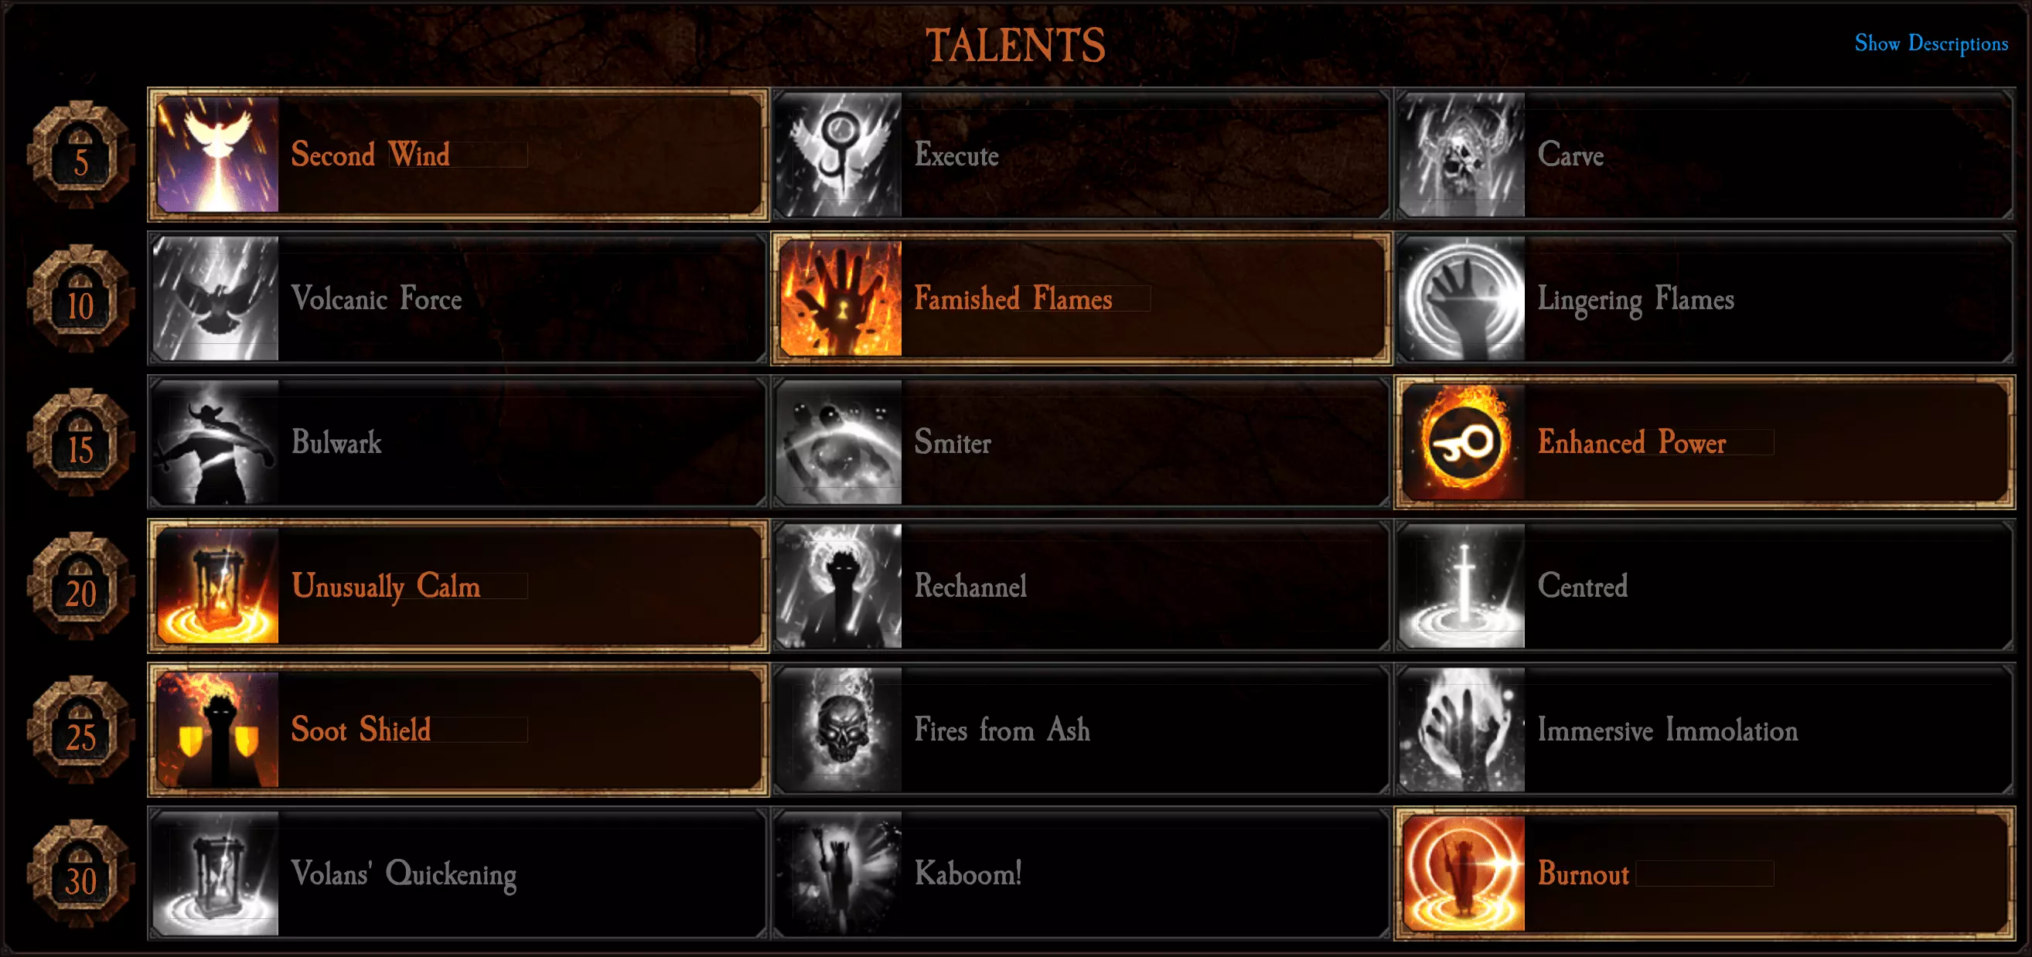Click the Fires from Ash skull icon

coord(838,730)
